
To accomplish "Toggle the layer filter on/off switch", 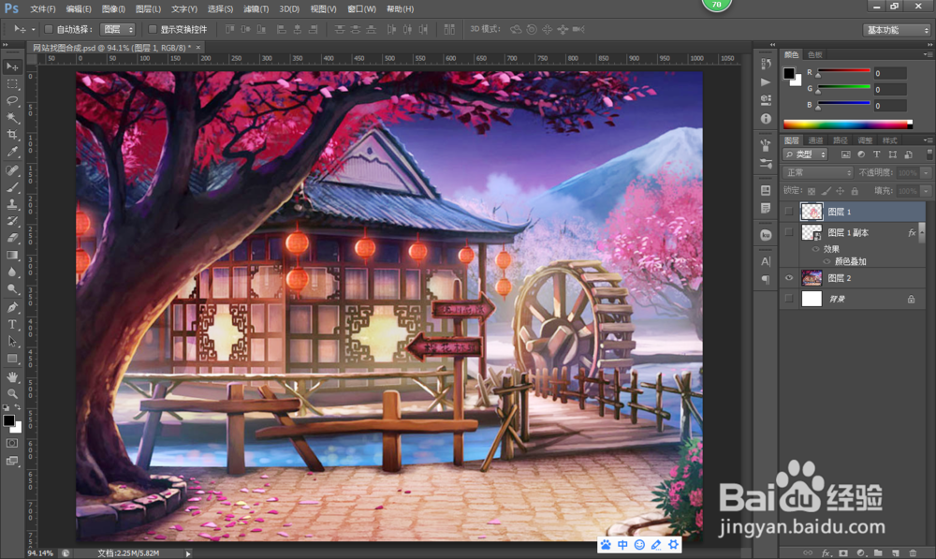I will (x=929, y=154).
